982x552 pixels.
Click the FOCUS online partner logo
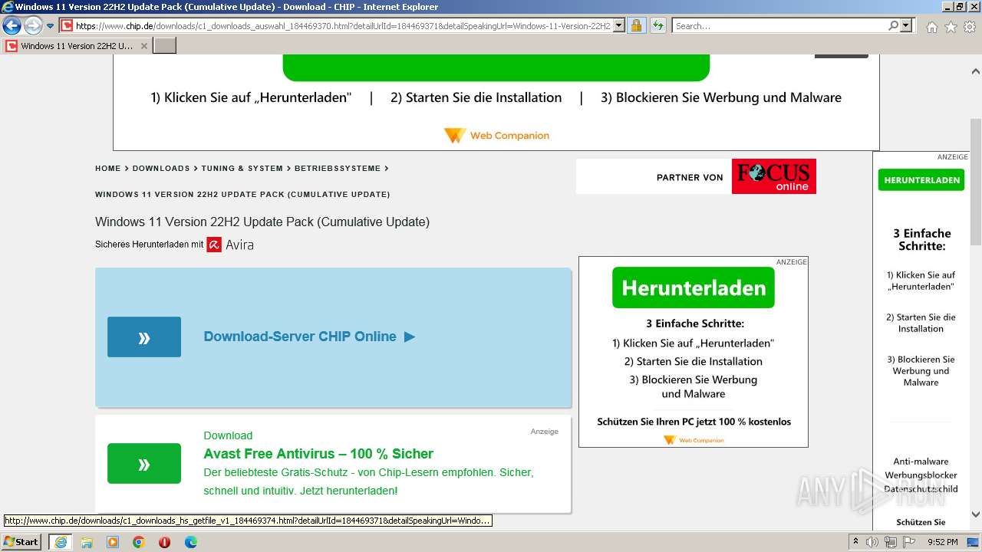coord(773,176)
